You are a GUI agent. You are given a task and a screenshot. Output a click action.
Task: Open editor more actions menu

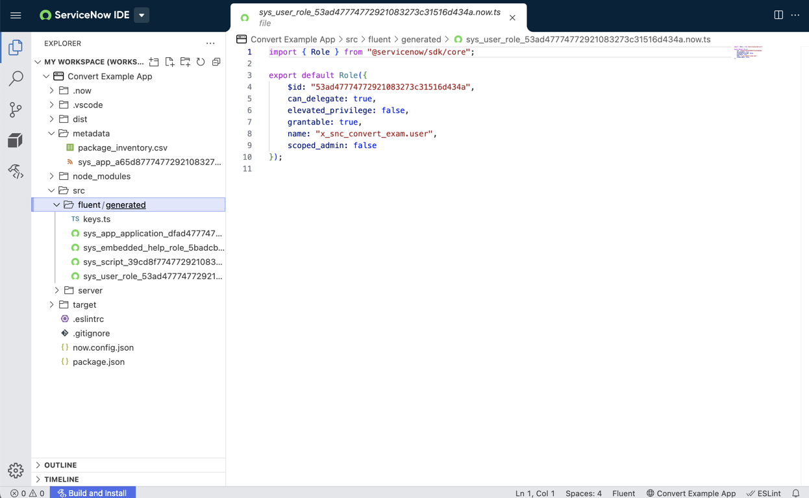(x=795, y=15)
